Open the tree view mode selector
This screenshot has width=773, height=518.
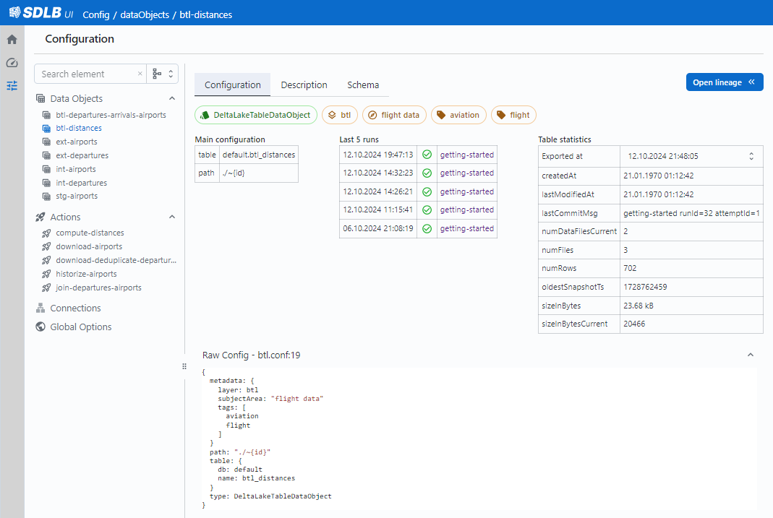pos(163,74)
